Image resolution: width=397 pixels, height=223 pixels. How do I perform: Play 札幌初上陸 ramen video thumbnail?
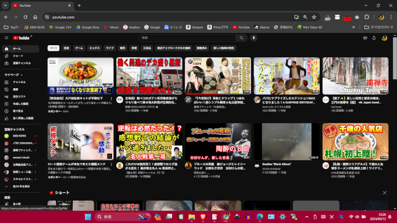(355, 142)
